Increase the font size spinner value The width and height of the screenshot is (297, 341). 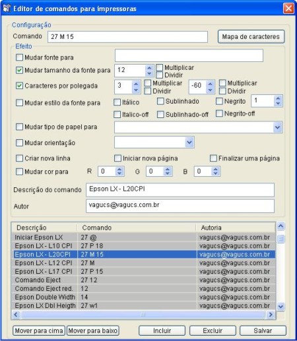coord(149,68)
